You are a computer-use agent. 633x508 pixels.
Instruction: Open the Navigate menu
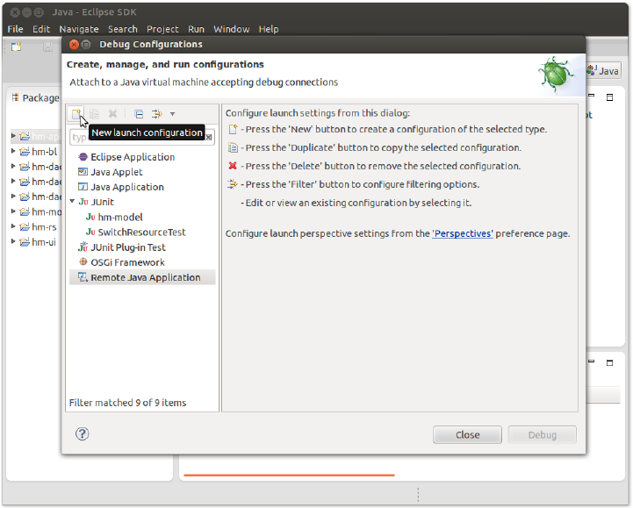(79, 29)
